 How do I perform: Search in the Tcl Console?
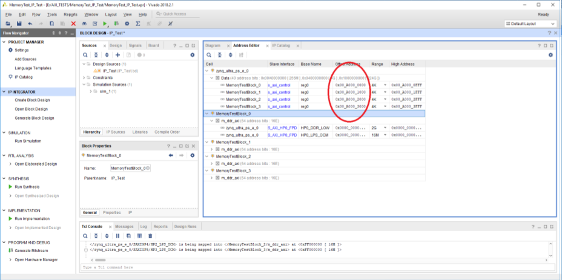click(85, 236)
